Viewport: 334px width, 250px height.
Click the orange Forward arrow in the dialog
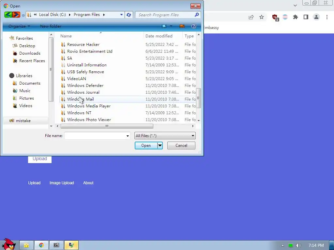[x=16, y=15]
